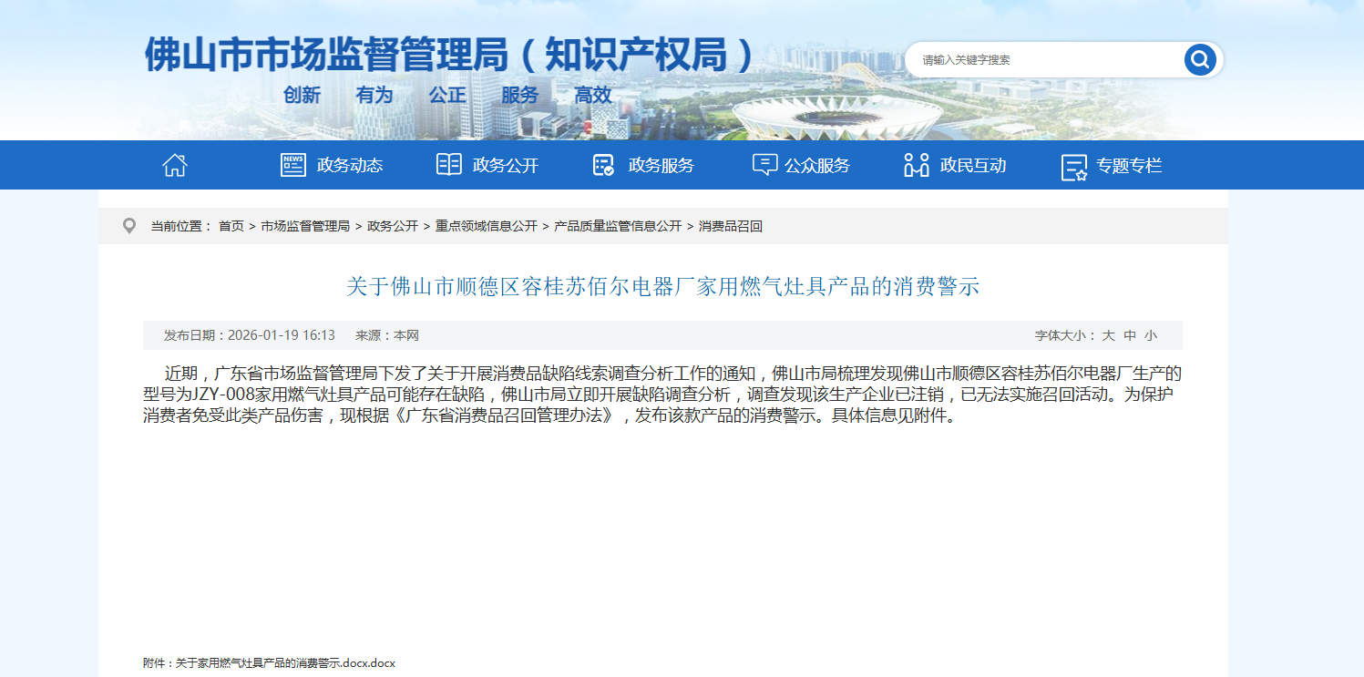
Task: Click the magnifier search button
Action: (x=1200, y=60)
